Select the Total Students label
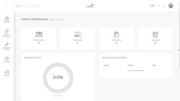 tap(39, 40)
